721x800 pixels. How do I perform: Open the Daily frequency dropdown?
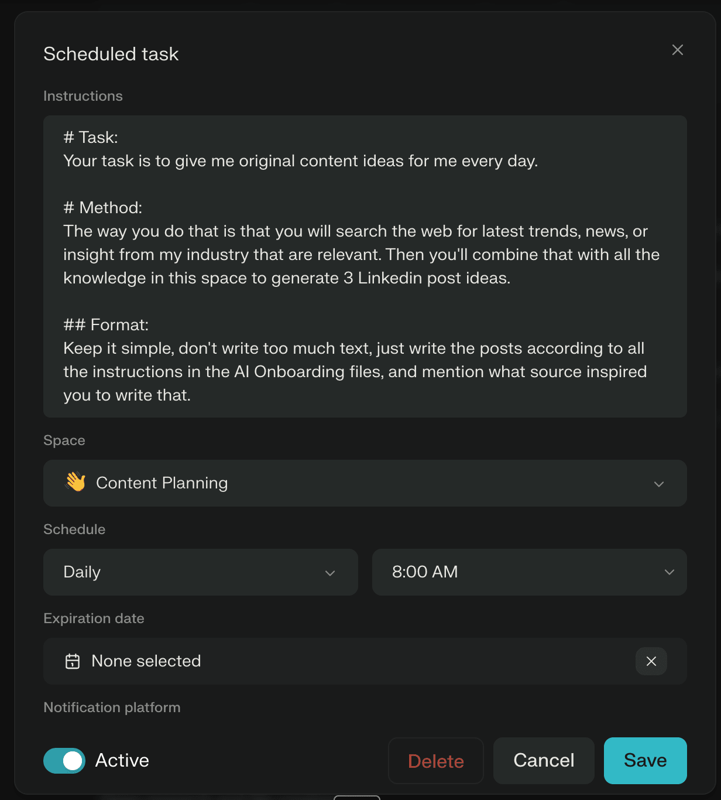pyautogui.click(x=200, y=572)
